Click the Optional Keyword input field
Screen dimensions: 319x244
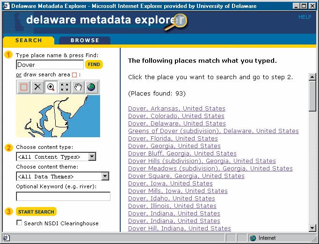tap(63, 196)
